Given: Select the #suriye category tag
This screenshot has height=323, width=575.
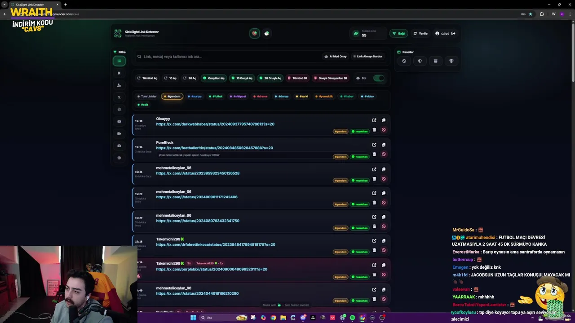Looking at the screenshot, I should coord(195,96).
